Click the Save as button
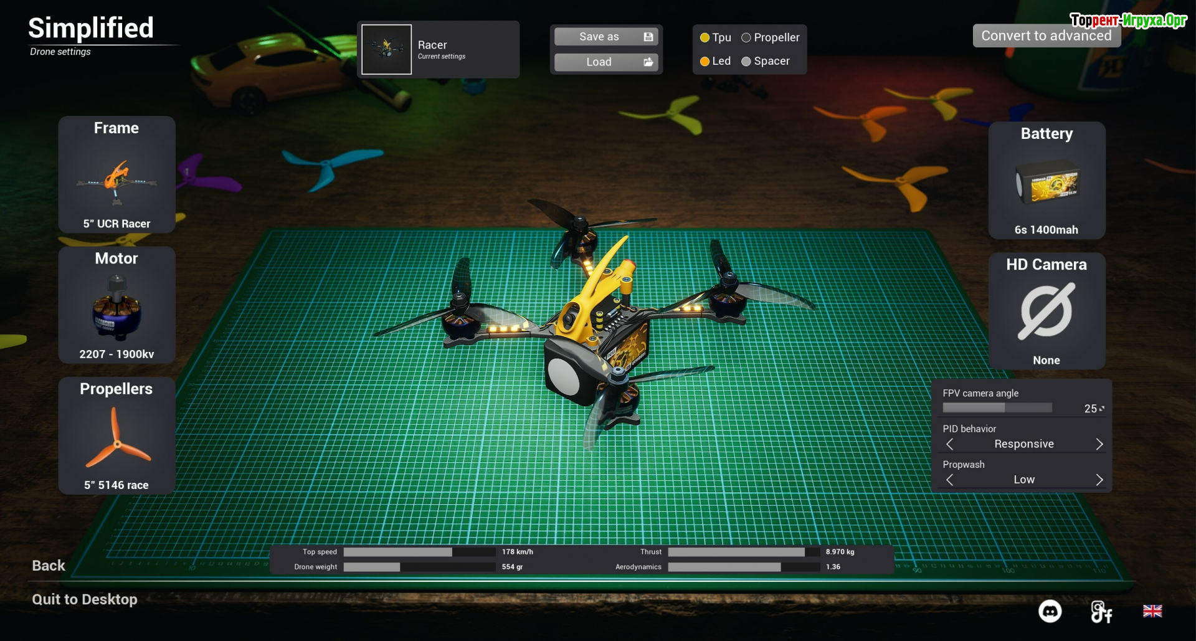 (605, 37)
